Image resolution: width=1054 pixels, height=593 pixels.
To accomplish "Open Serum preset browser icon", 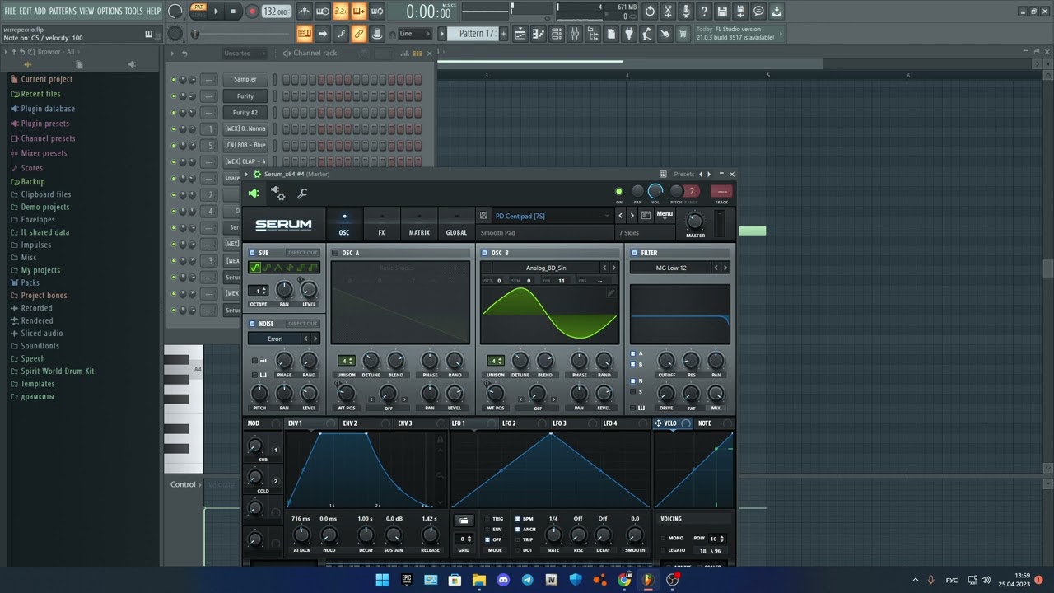I will pos(646,216).
